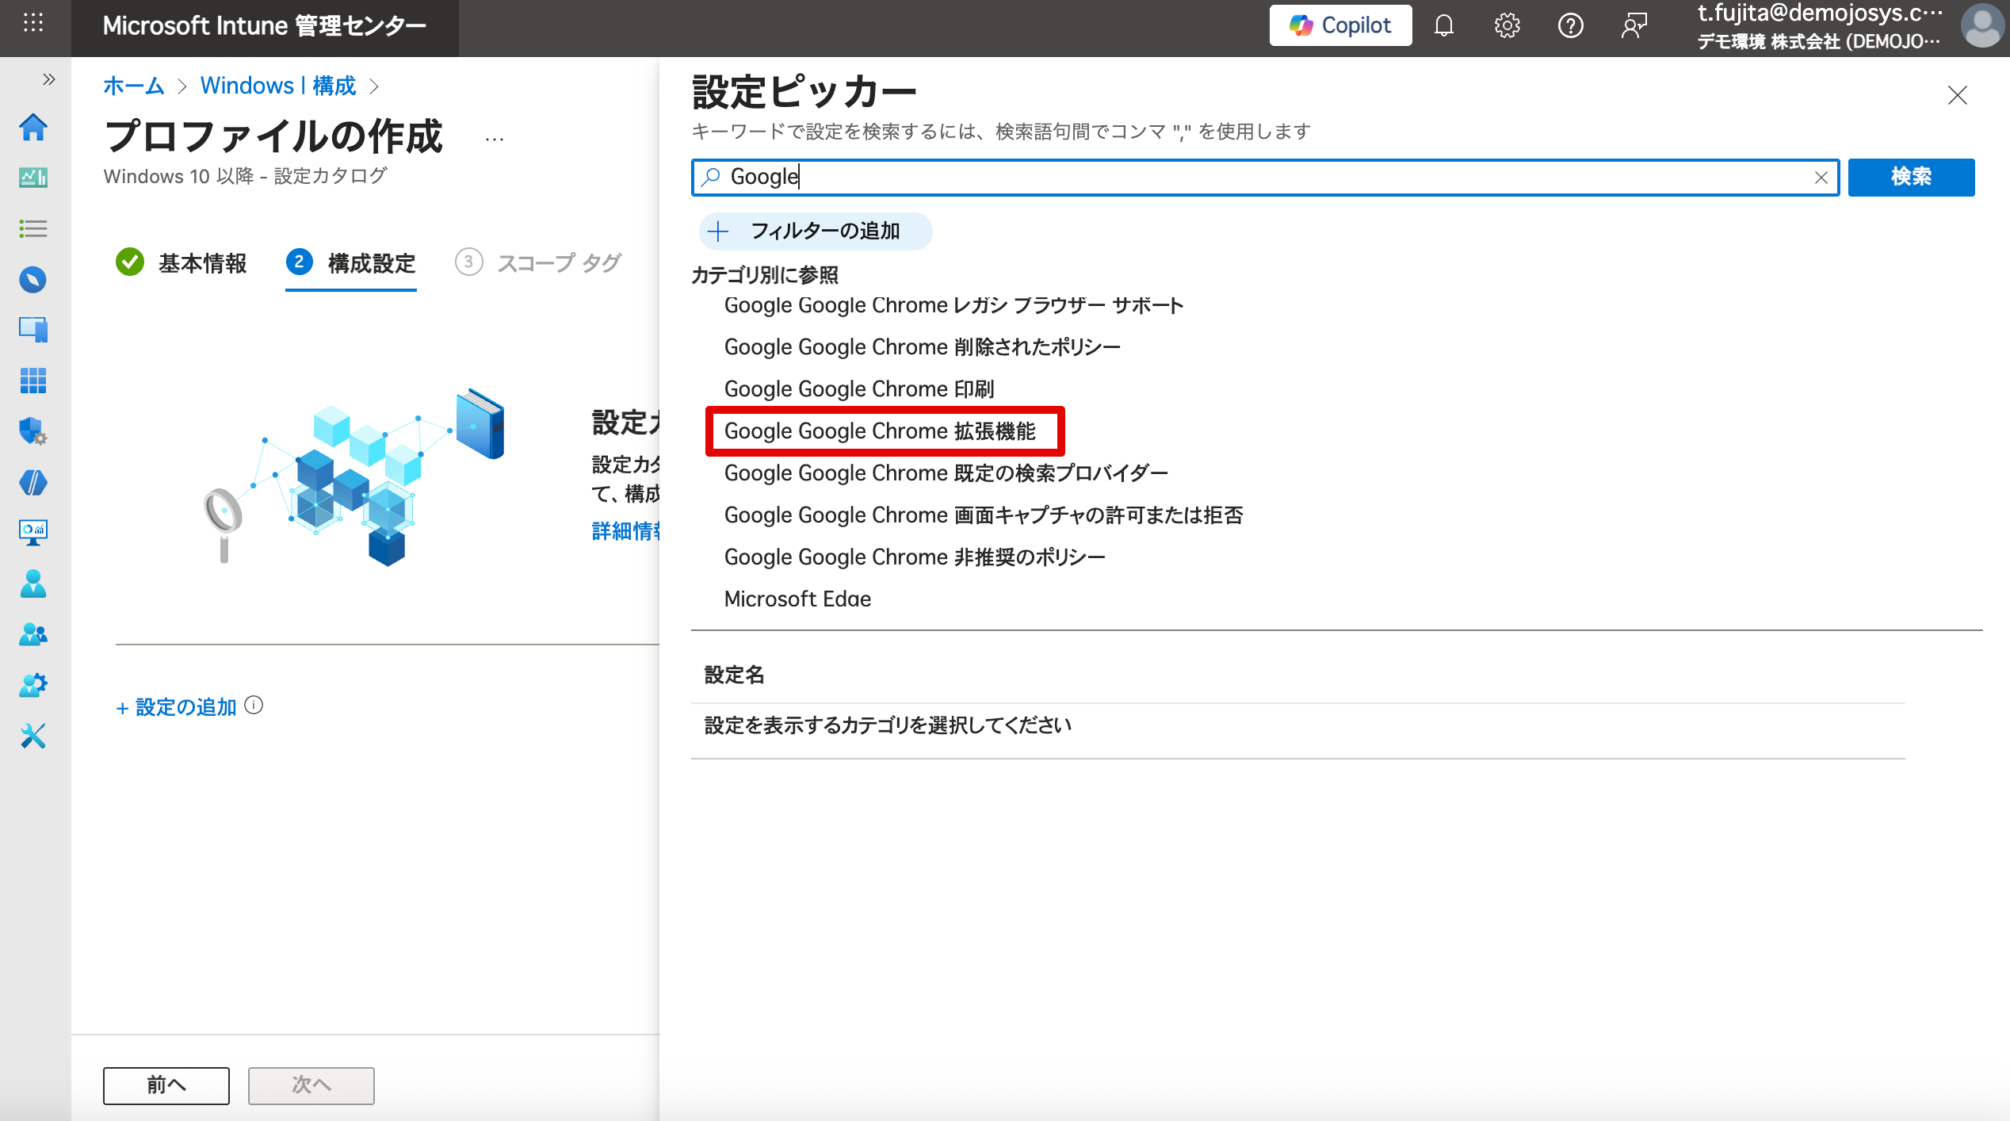Select Google Chrome 拡張機能 category
The image size is (2010, 1121).
pos(880,431)
